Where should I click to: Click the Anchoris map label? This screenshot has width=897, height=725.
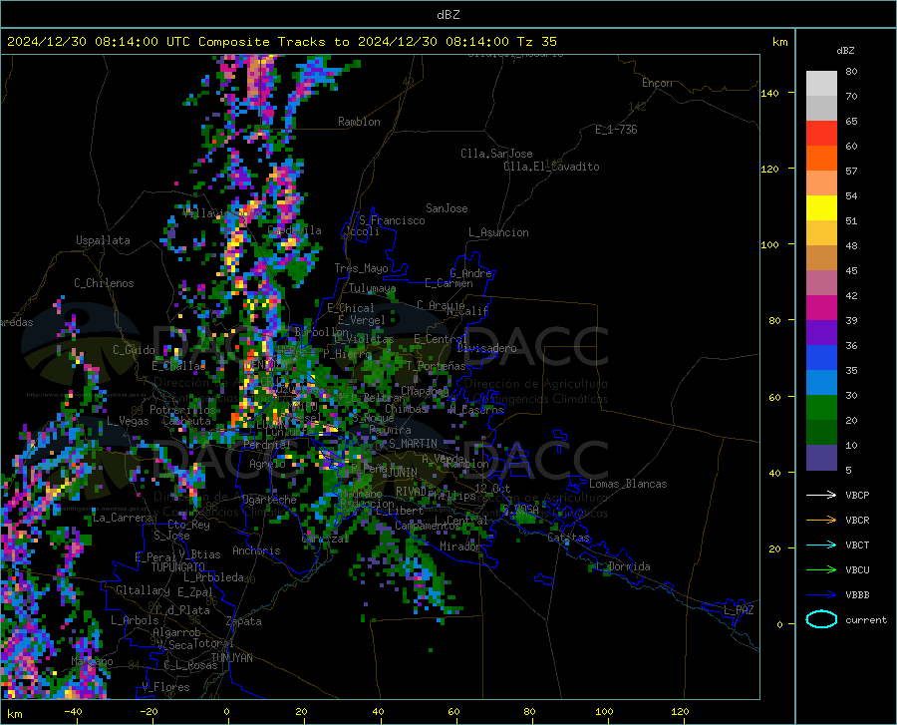[x=256, y=550]
